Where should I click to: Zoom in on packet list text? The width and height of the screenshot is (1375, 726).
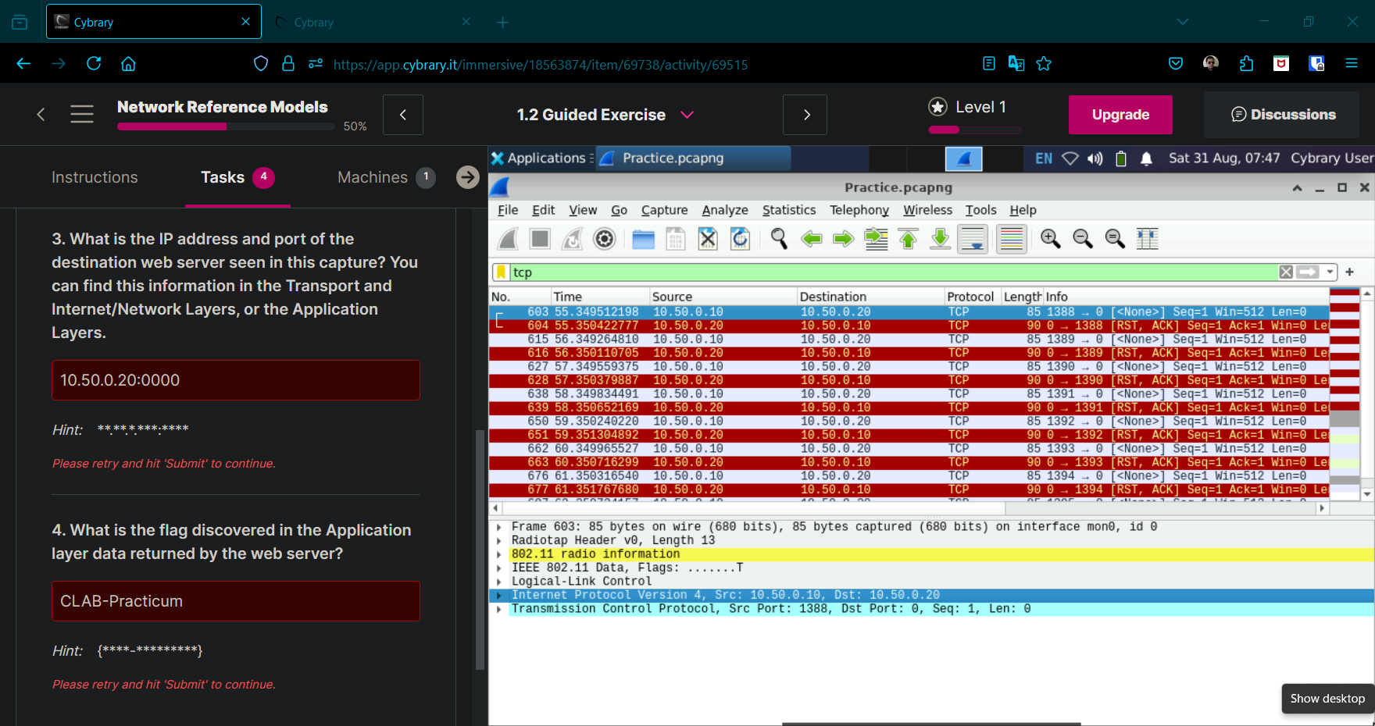pos(1050,239)
